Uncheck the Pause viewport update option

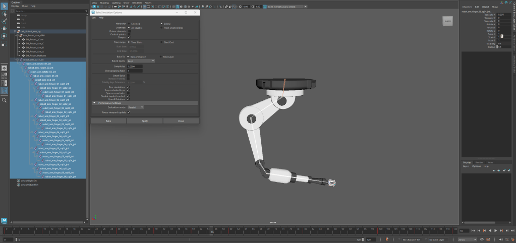coord(129,112)
